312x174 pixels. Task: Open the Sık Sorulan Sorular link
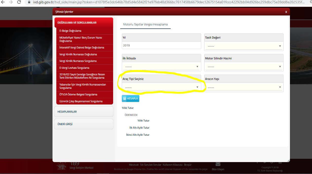tap(151, 165)
